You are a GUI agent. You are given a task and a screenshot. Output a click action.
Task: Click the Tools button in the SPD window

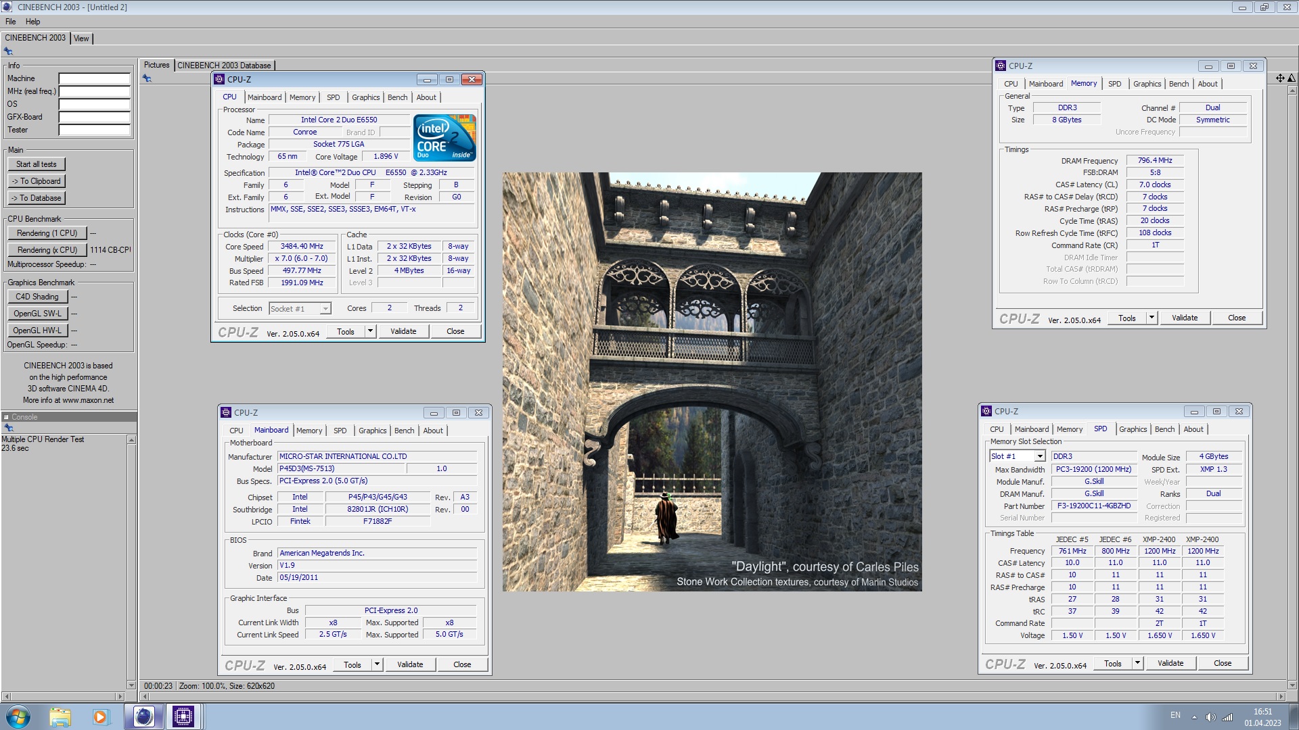coord(1113,663)
